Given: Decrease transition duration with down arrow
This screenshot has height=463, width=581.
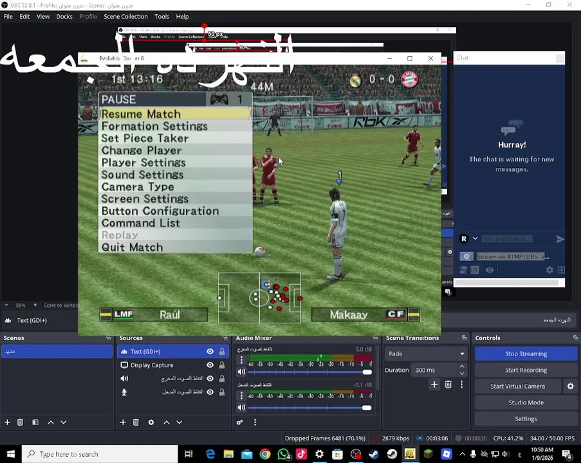Looking at the screenshot, I should point(462,374).
